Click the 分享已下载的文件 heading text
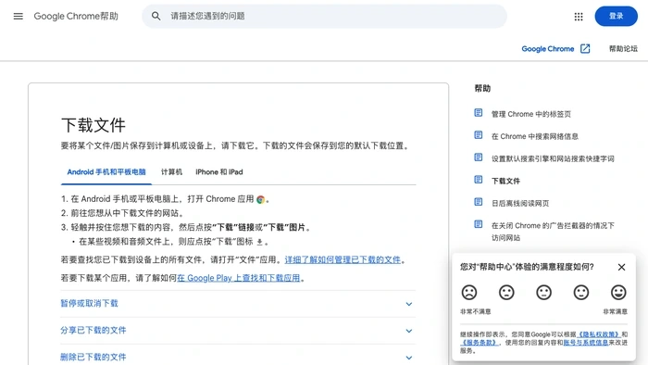 coord(93,331)
